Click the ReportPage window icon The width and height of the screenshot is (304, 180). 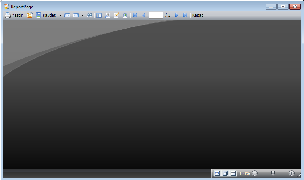7,7
